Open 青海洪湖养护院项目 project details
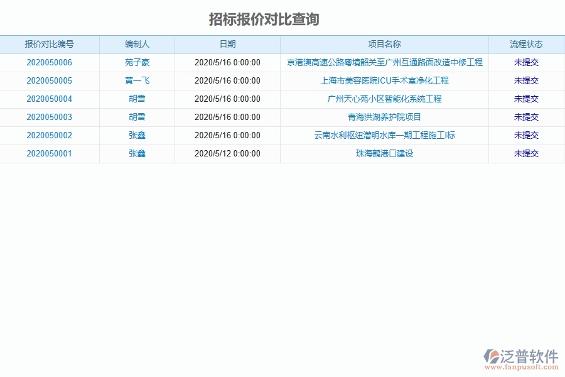The image size is (565, 377). coord(384,117)
